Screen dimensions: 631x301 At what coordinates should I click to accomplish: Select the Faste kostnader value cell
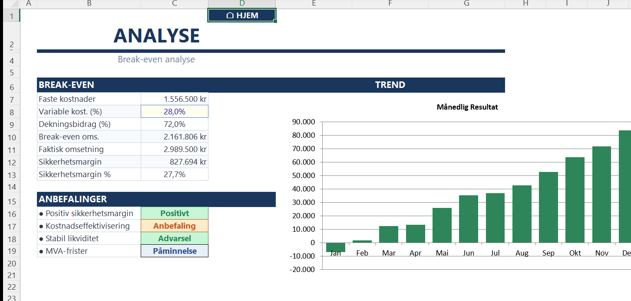pos(175,99)
